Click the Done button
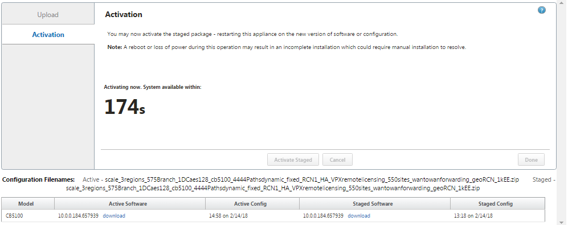The width and height of the screenshot is (568, 225). 532,160
